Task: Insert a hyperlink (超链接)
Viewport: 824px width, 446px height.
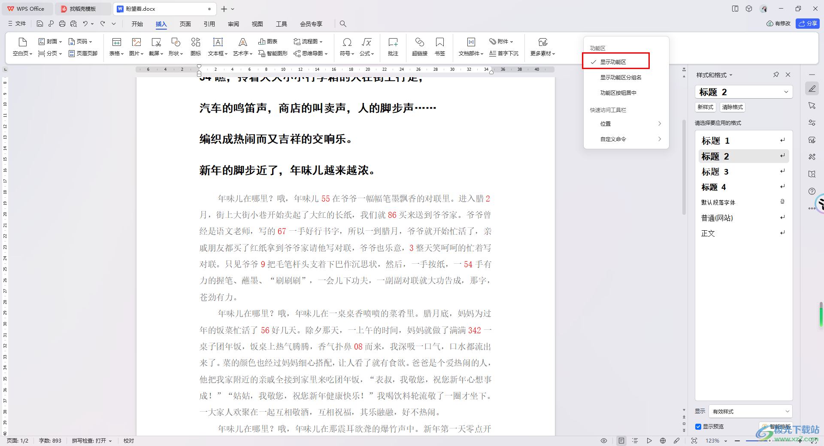Action: click(x=419, y=47)
